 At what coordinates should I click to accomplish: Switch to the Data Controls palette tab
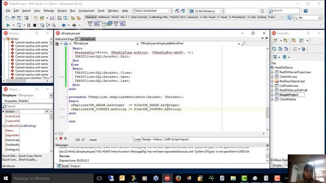pos(139,17)
